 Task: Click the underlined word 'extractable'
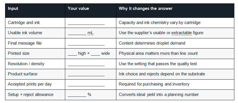coord(182,33)
